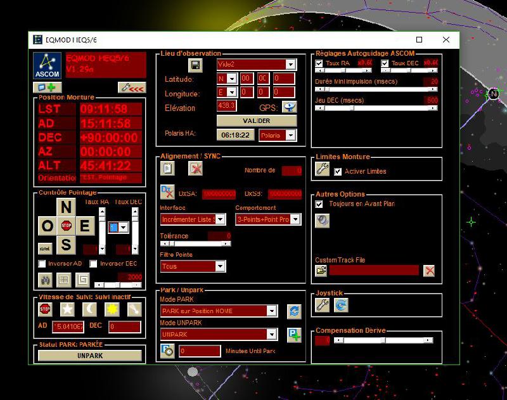Image resolution: width=507 pixels, height=400 pixels.
Task: Click the park timer clock icon
Action: click(x=167, y=351)
